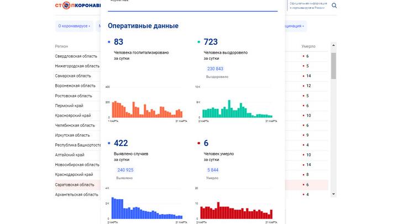Click the search magnifier icon
Screen dimensions: 398x224
(x=334, y=6)
